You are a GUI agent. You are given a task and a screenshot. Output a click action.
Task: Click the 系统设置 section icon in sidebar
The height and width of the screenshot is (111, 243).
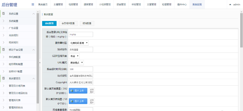pyautogui.click(x=4, y=14)
